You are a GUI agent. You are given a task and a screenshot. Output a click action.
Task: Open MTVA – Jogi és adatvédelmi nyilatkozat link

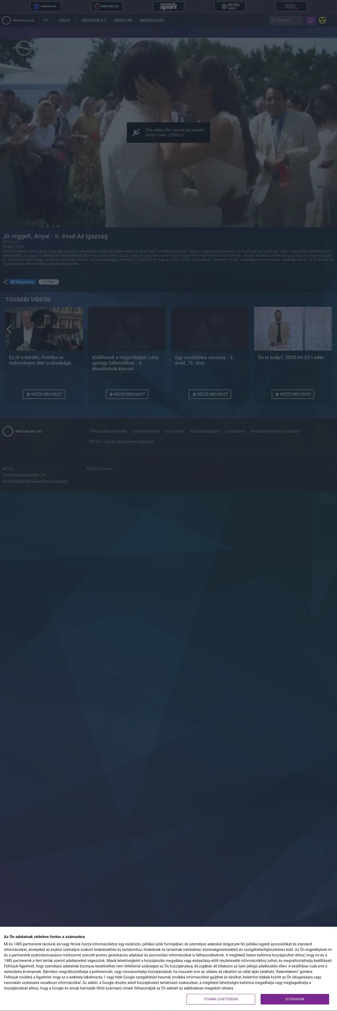(122, 442)
